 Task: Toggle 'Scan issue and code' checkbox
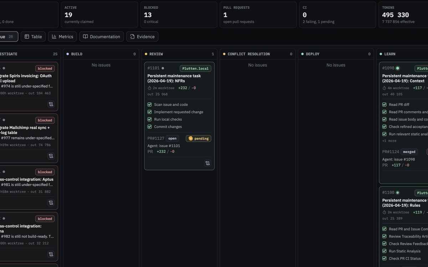pos(150,105)
